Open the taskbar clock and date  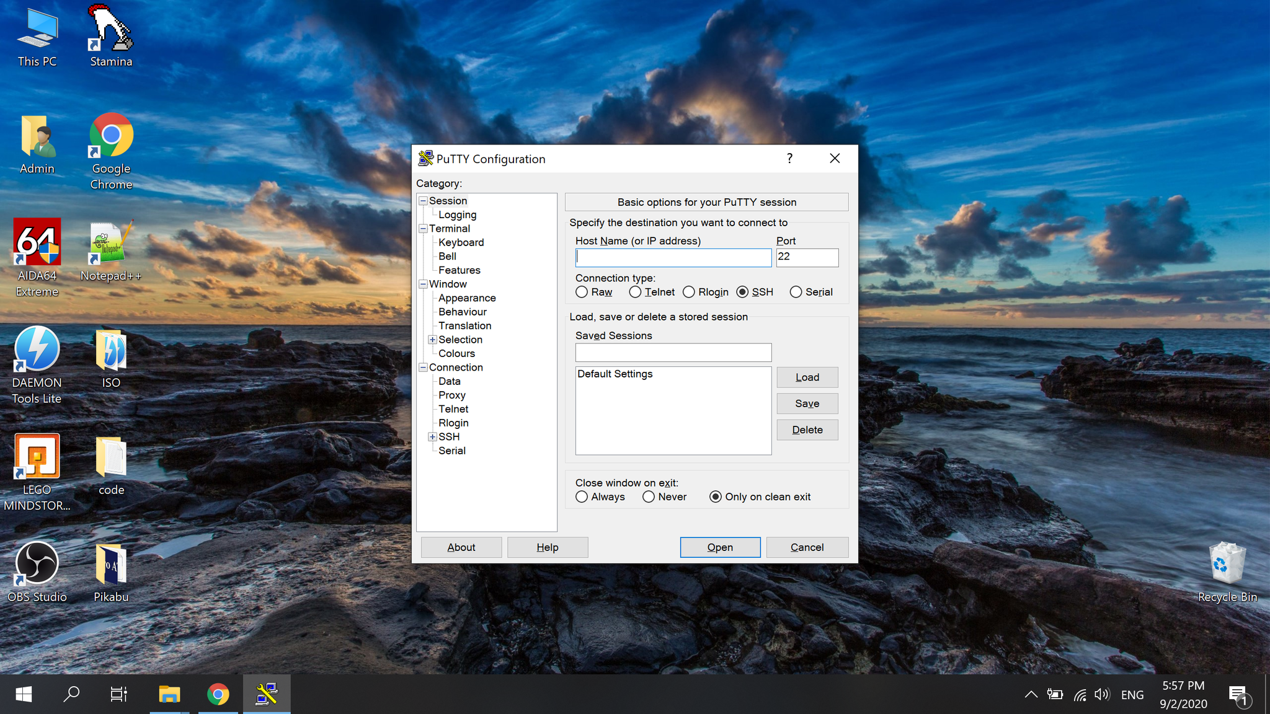tap(1183, 695)
